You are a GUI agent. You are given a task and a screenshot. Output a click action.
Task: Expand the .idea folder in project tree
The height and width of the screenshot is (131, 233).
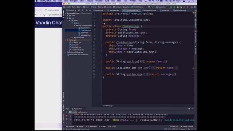pyautogui.click(x=68, y=16)
